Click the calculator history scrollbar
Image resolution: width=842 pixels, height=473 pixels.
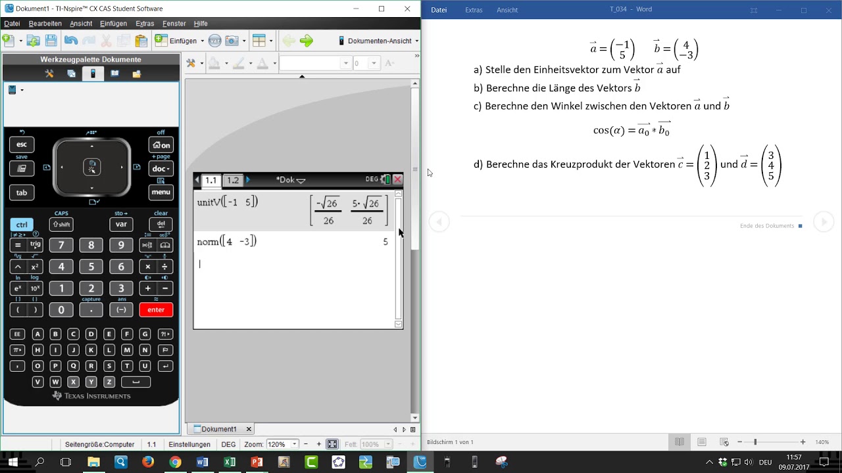pos(398,258)
